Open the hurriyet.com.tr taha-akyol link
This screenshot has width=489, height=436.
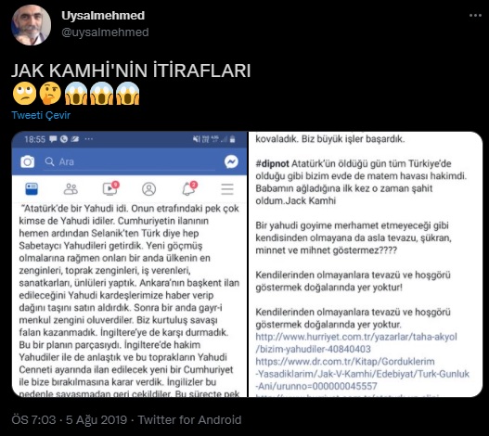[x=356, y=342]
